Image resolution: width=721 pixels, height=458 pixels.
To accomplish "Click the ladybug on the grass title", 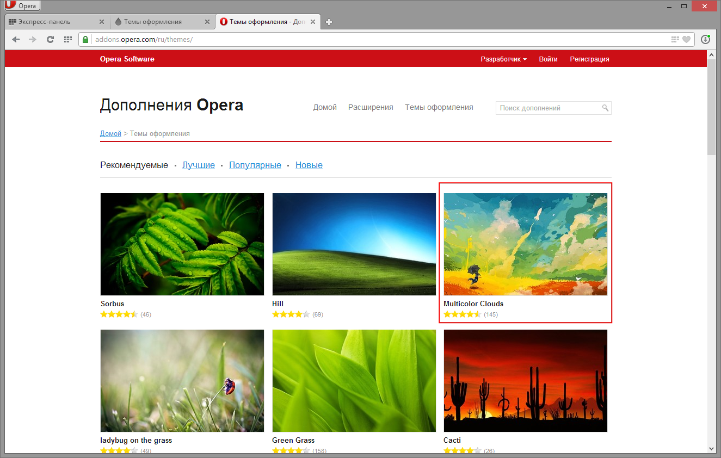I will pos(136,440).
